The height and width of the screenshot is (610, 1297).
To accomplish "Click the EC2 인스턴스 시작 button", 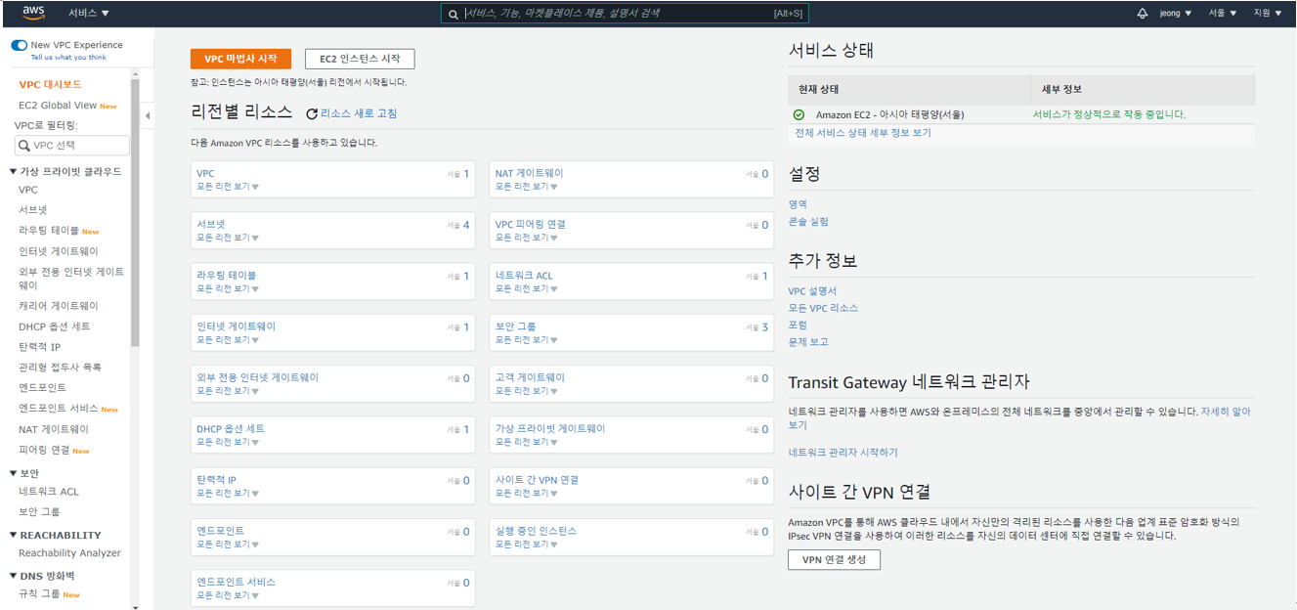I will pos(360,59).
